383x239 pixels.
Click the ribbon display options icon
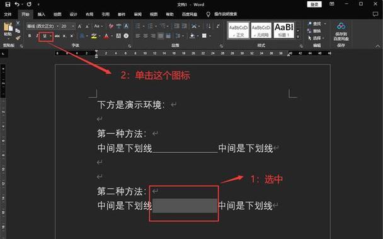(332, 4)
